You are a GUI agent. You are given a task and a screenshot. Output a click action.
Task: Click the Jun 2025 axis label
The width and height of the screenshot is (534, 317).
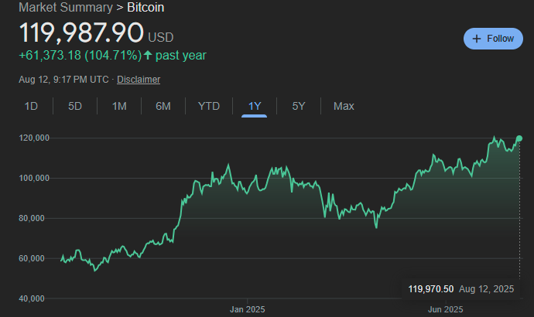446,309
